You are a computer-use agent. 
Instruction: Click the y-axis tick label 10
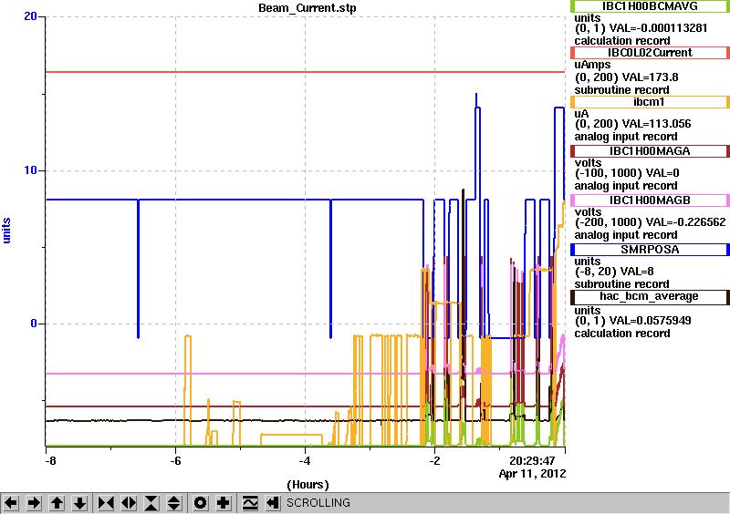click(30, 170)
